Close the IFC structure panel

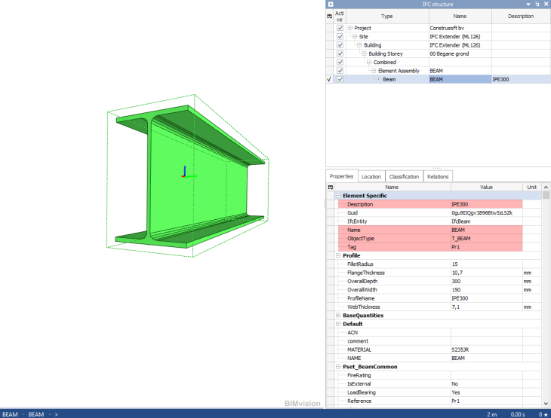546,5
